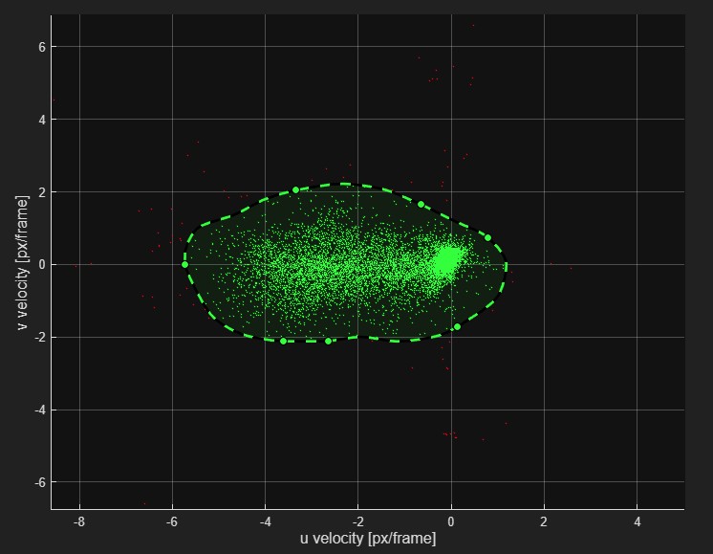This screenshot has height=554, width=713.
Task: Select the lower-right polygon vertex near u ≈ 0.1, v ≈ -1.7
Action: pos(458,327)
